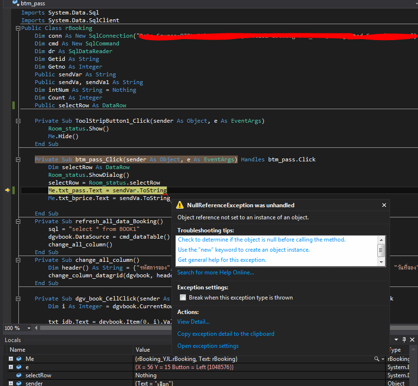The width and height of the screenshot is (418, 386).
Task: Click the btm_pass member icon in navigation bar
Action: click(x=16, y=3)
